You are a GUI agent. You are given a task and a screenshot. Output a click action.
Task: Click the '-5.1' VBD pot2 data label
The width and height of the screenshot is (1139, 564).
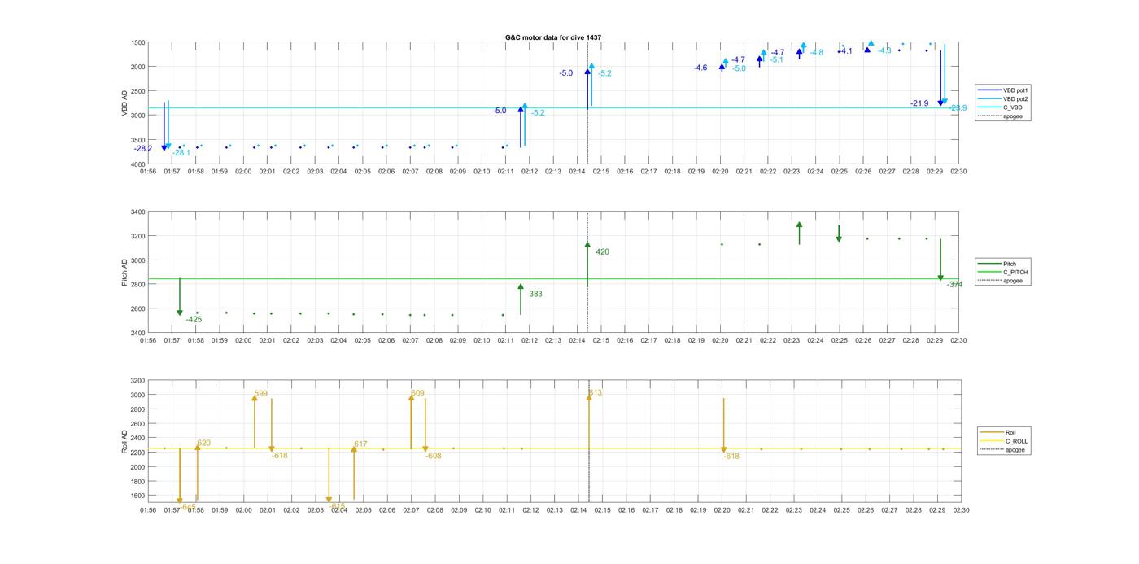[777, 60]
